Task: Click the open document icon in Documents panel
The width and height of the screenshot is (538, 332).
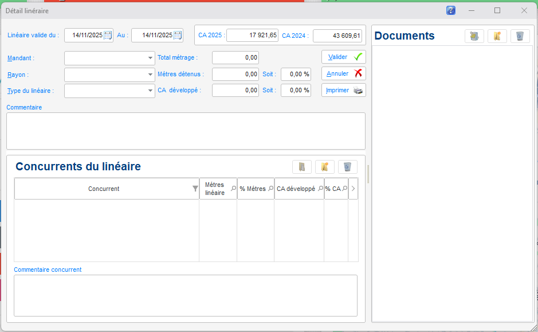Action: [474, 36]
